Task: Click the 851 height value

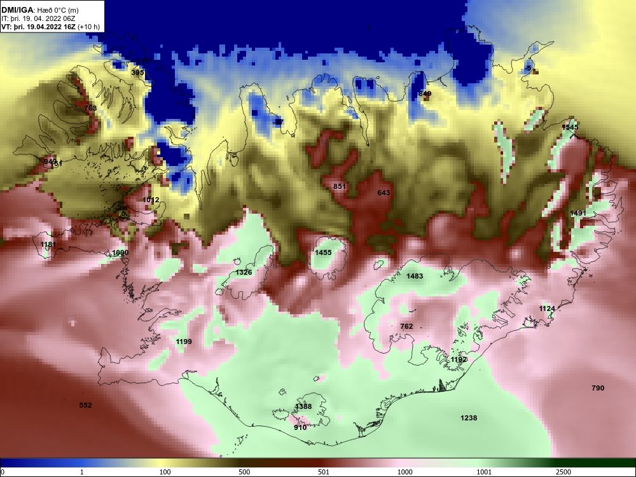Action: point(340,186)
